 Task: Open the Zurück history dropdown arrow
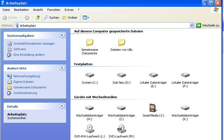coord(21,18)
